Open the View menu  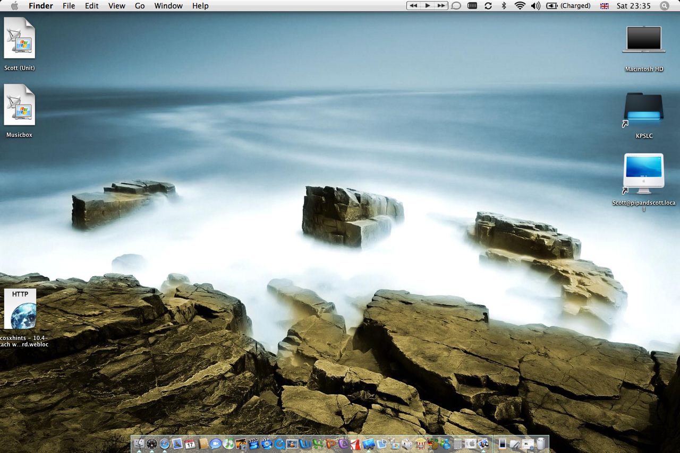click(116, 6)
